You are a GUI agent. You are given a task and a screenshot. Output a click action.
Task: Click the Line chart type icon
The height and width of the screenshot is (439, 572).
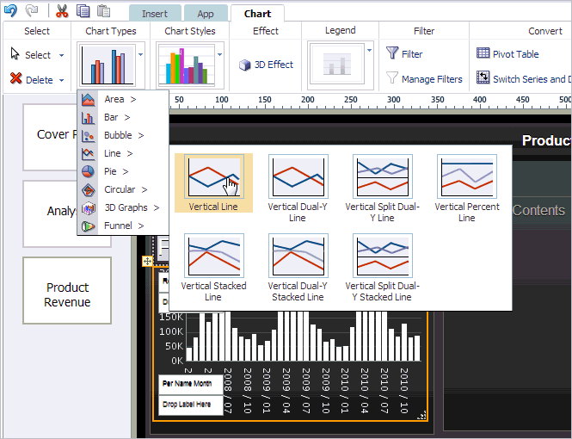[88, 153]
